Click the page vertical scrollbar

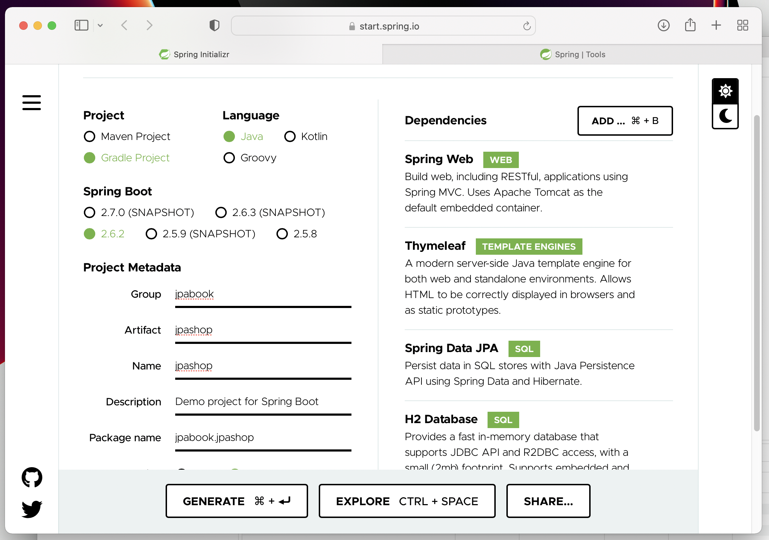(x=757, y=273)
